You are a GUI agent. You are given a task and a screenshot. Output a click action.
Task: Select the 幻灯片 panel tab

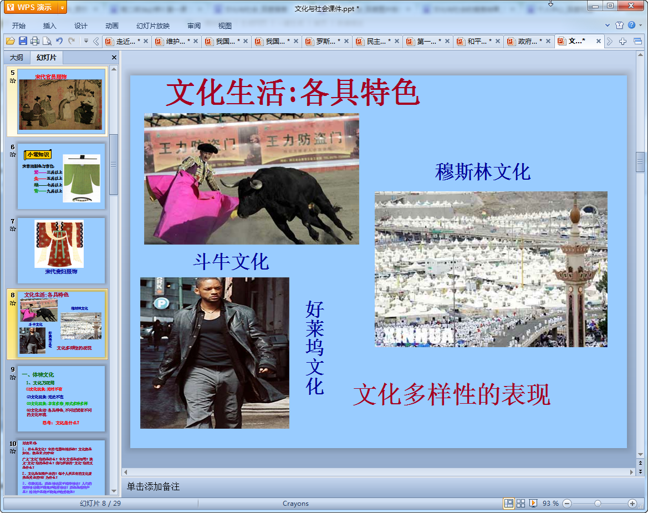[x=47, y=58]
